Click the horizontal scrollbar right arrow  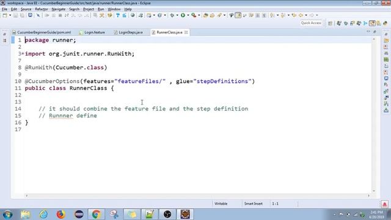click(x=368, y=196)
